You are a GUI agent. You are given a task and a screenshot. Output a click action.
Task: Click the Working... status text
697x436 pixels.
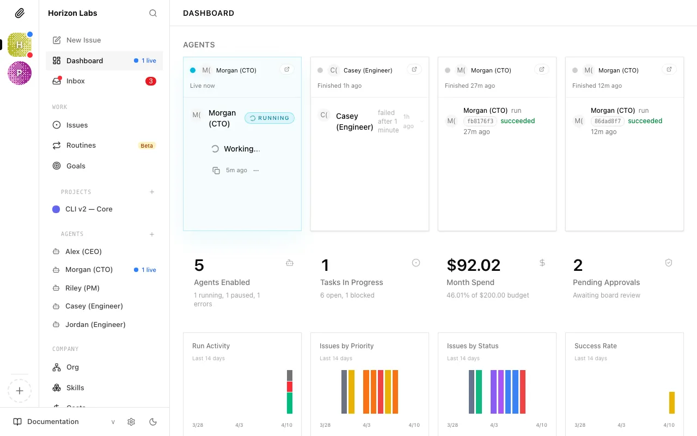click(242, 149)
